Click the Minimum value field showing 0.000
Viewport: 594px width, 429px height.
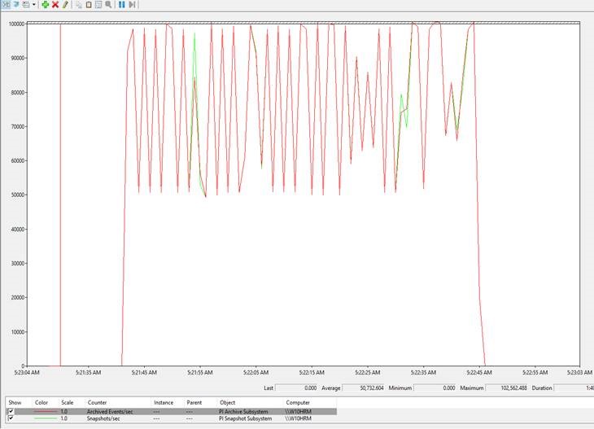tap(435, 387)
